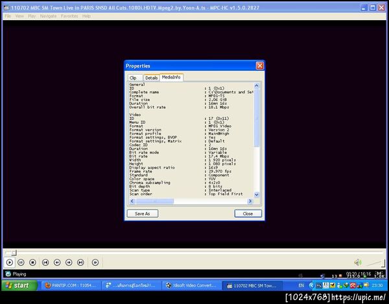Switch to the Details tab

tap(151, 78)
